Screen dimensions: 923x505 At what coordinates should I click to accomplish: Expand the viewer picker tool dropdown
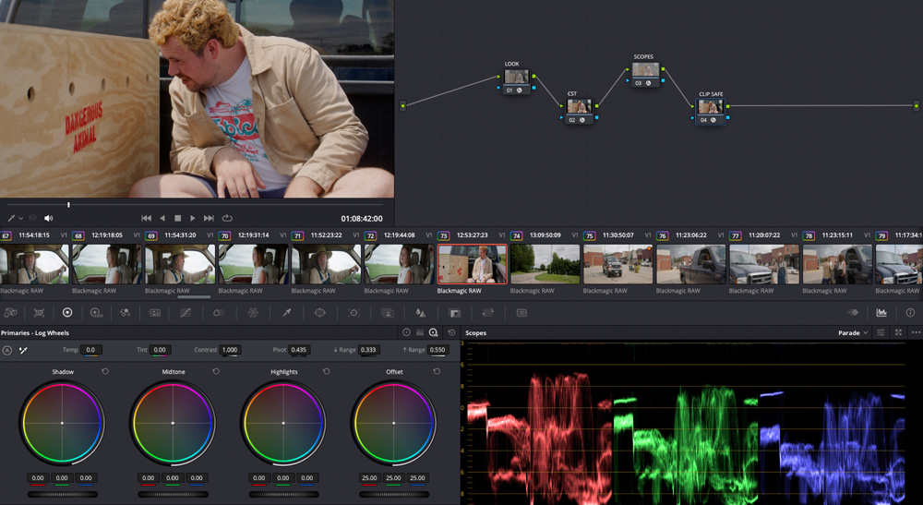click(20, 218)
